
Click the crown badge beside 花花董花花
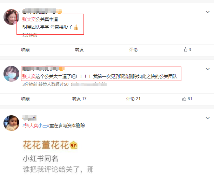coord(74,145)
